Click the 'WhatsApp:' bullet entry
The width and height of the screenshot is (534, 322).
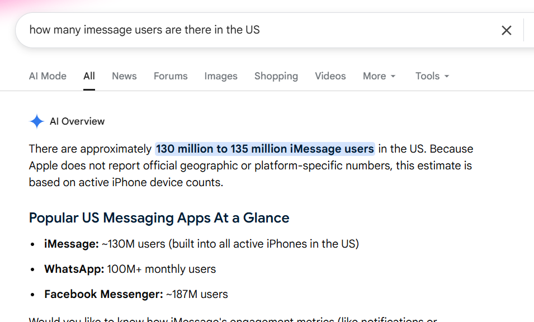point(130,269)
